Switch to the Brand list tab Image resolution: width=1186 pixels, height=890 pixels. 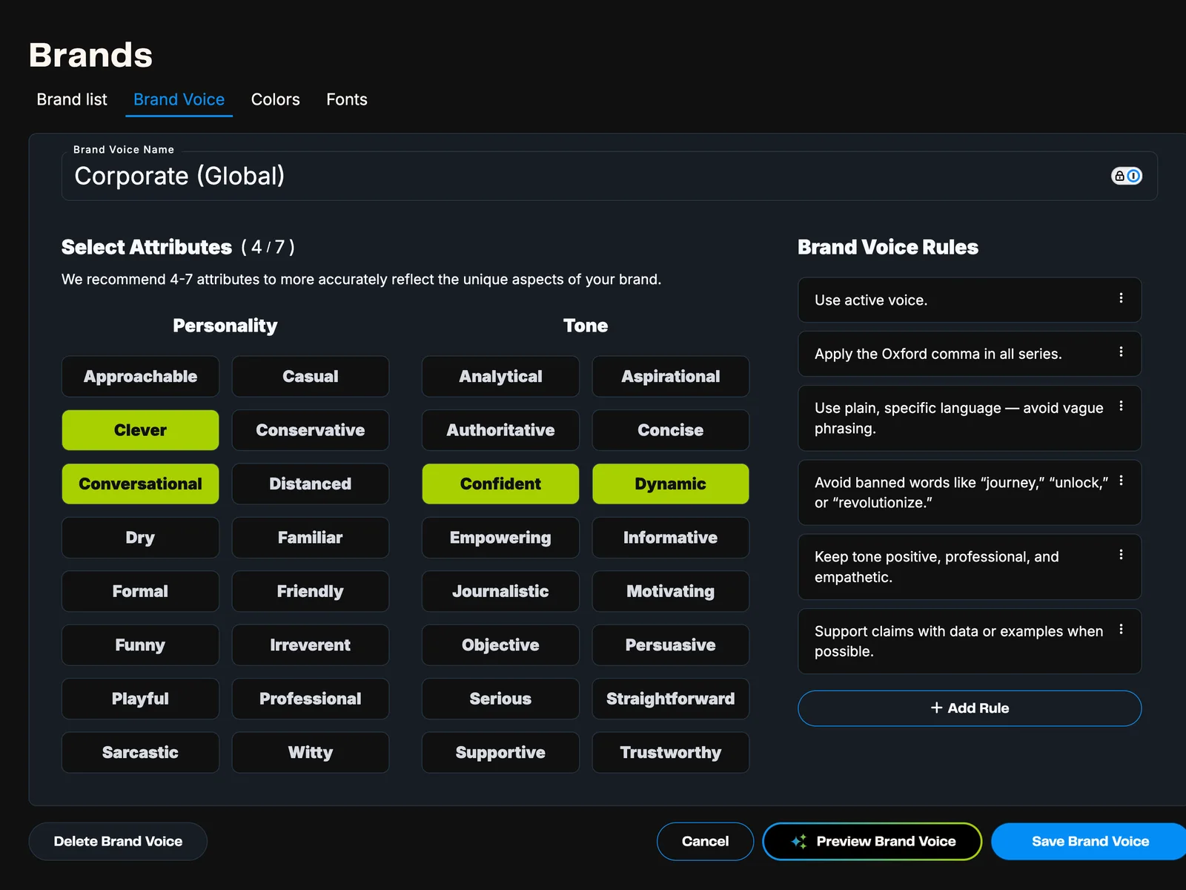(72, 99)
